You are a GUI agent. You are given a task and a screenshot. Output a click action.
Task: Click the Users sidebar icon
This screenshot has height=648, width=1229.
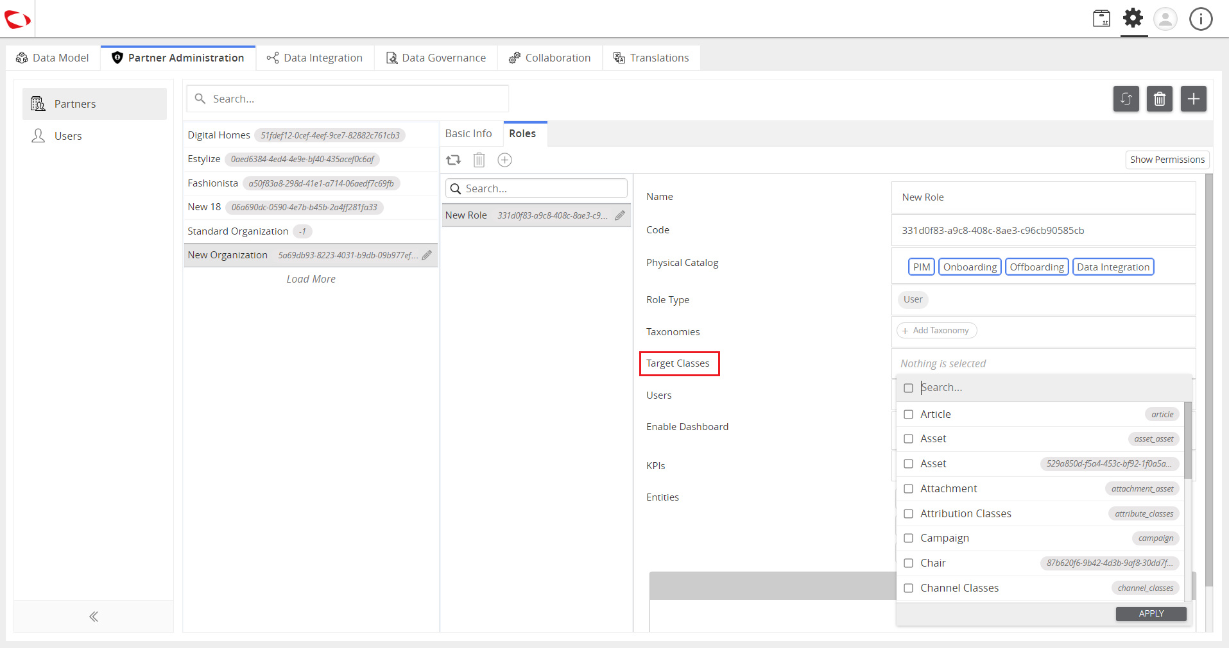[39, 136]
